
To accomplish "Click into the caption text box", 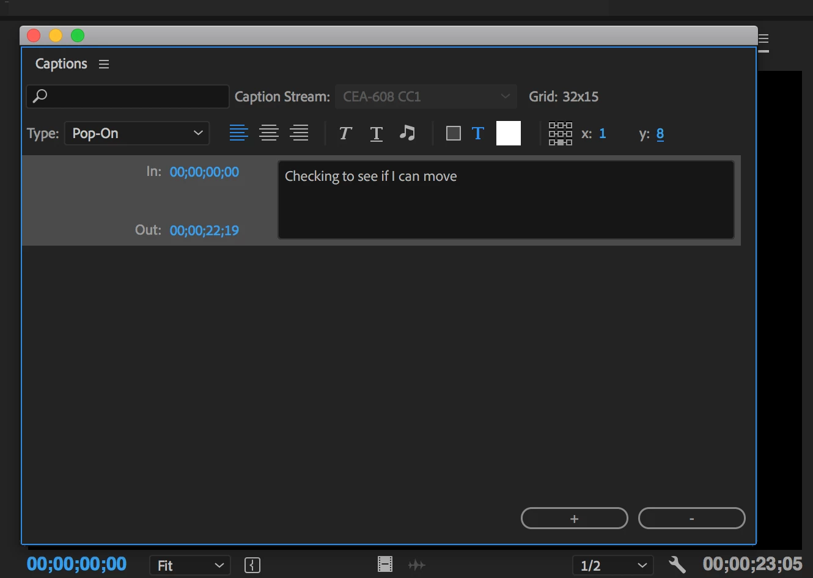I will [506, 200].
